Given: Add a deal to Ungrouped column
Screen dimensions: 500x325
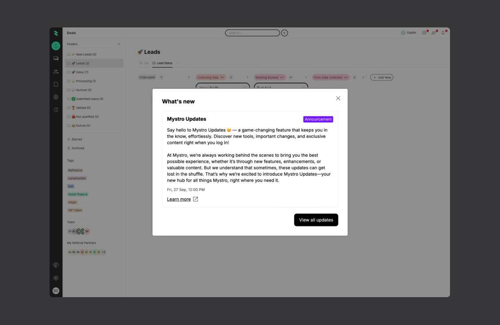Looking at the screenshot, I should click(x=162, y=77).
